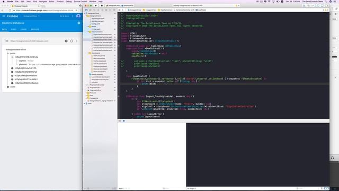Select Post.swift in the Model folder
Image resolution: width=339 pixels, height=191 pixels.
coord(96,29)
